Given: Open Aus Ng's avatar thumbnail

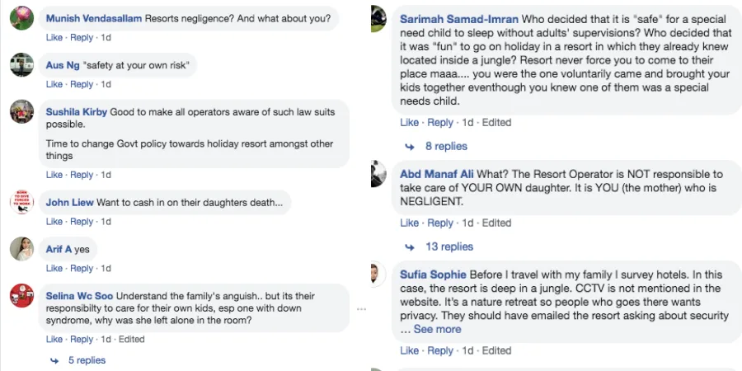Looking at the screenshot, I should (x=22, y=64).
